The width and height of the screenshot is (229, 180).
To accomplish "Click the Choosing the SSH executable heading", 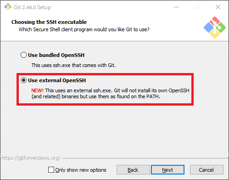I will [x=49, y=22].
